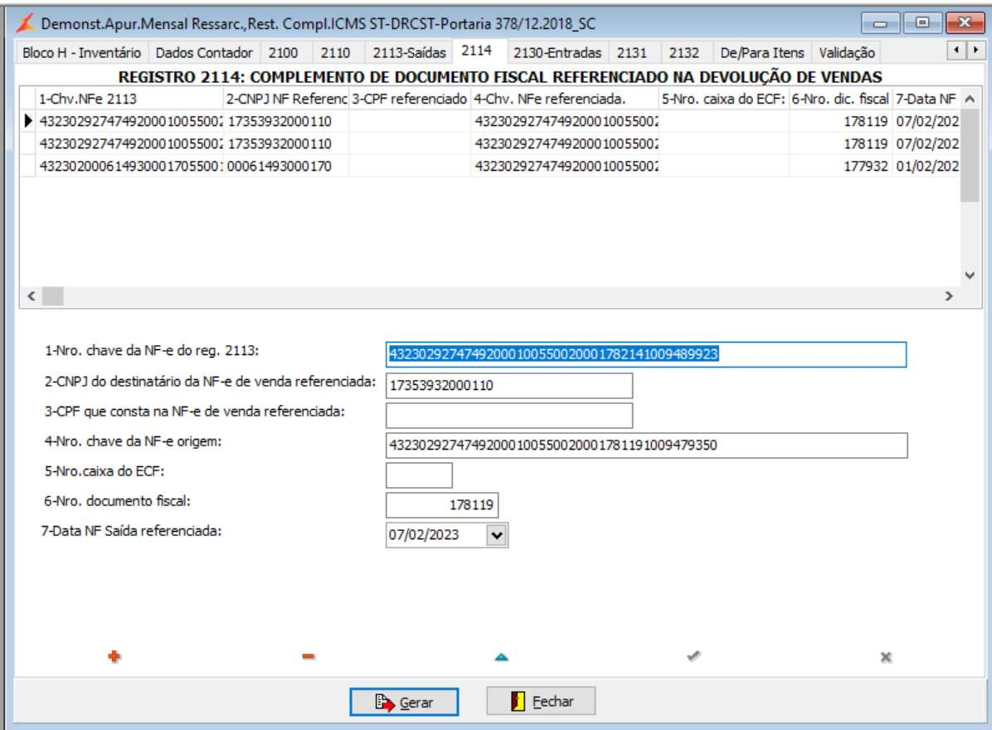The width and height of the screenshot is (992, 730).
Task: Switch to the 2113-Saídas tab
Action: point(410,52)
